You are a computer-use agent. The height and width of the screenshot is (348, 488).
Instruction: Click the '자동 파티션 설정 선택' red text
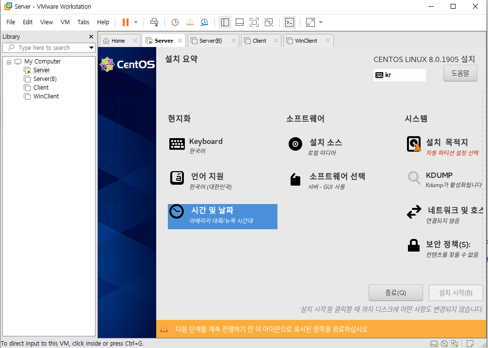pos(452,153)
